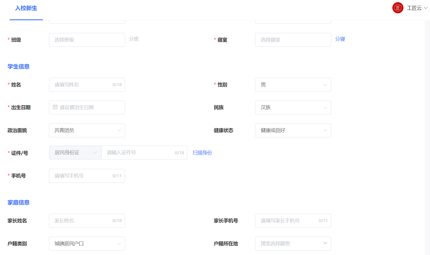The image size is (430, 255).
Task: Click the 分寝 link
Action: [340, 39]
